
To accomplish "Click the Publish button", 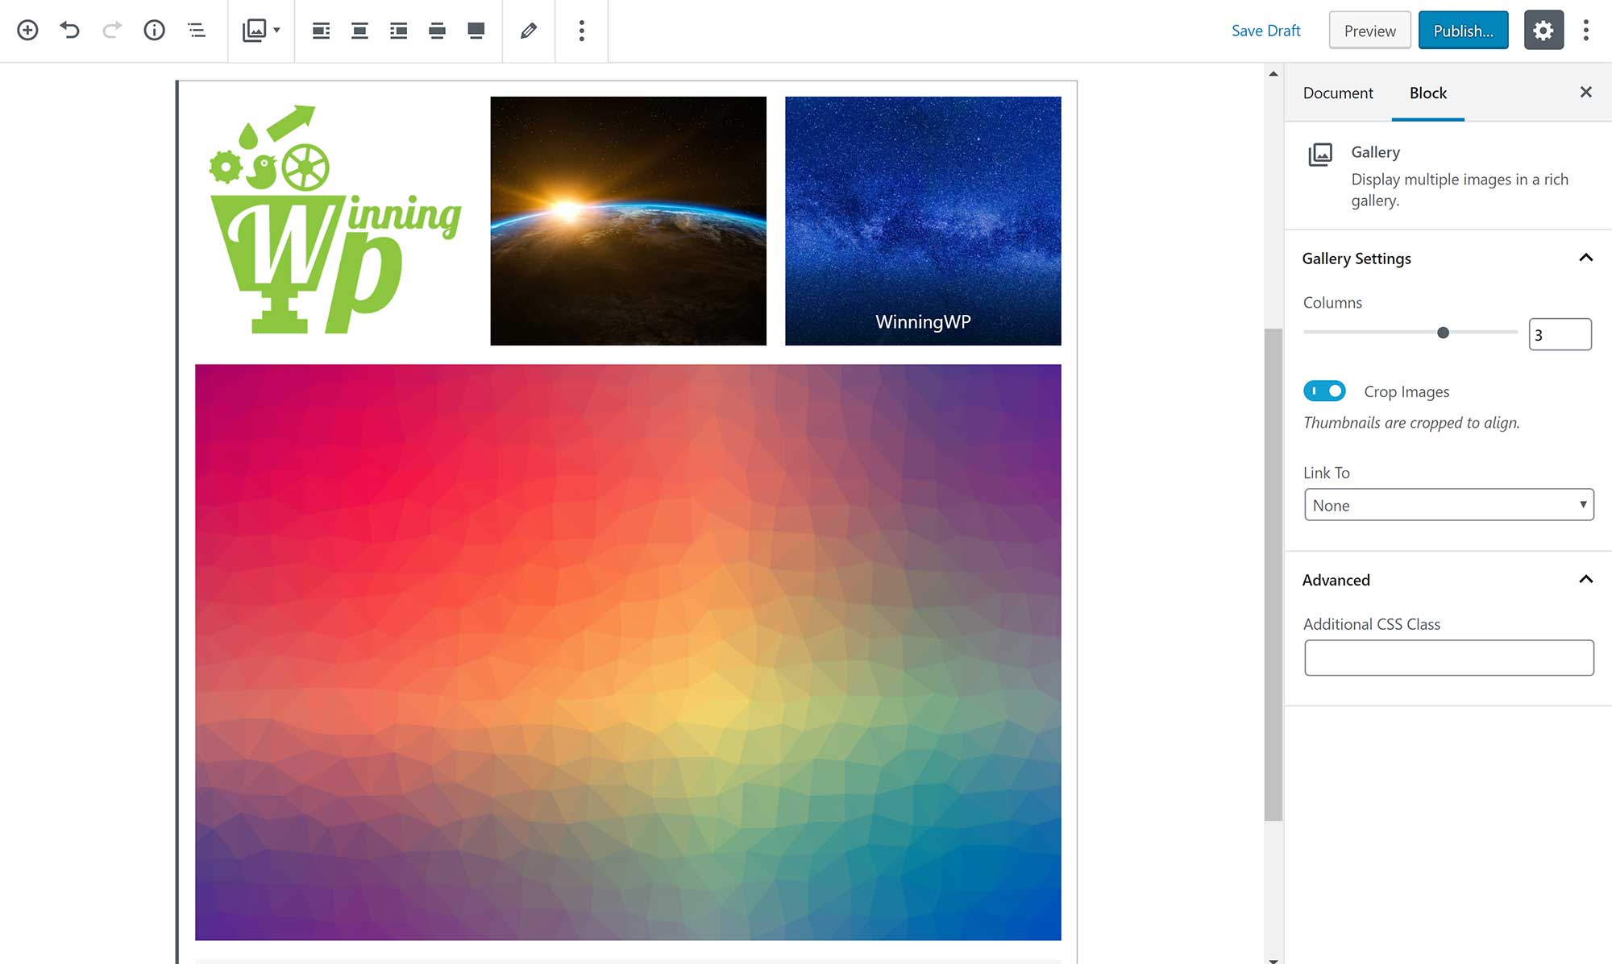I will (x=1463, y=31).
